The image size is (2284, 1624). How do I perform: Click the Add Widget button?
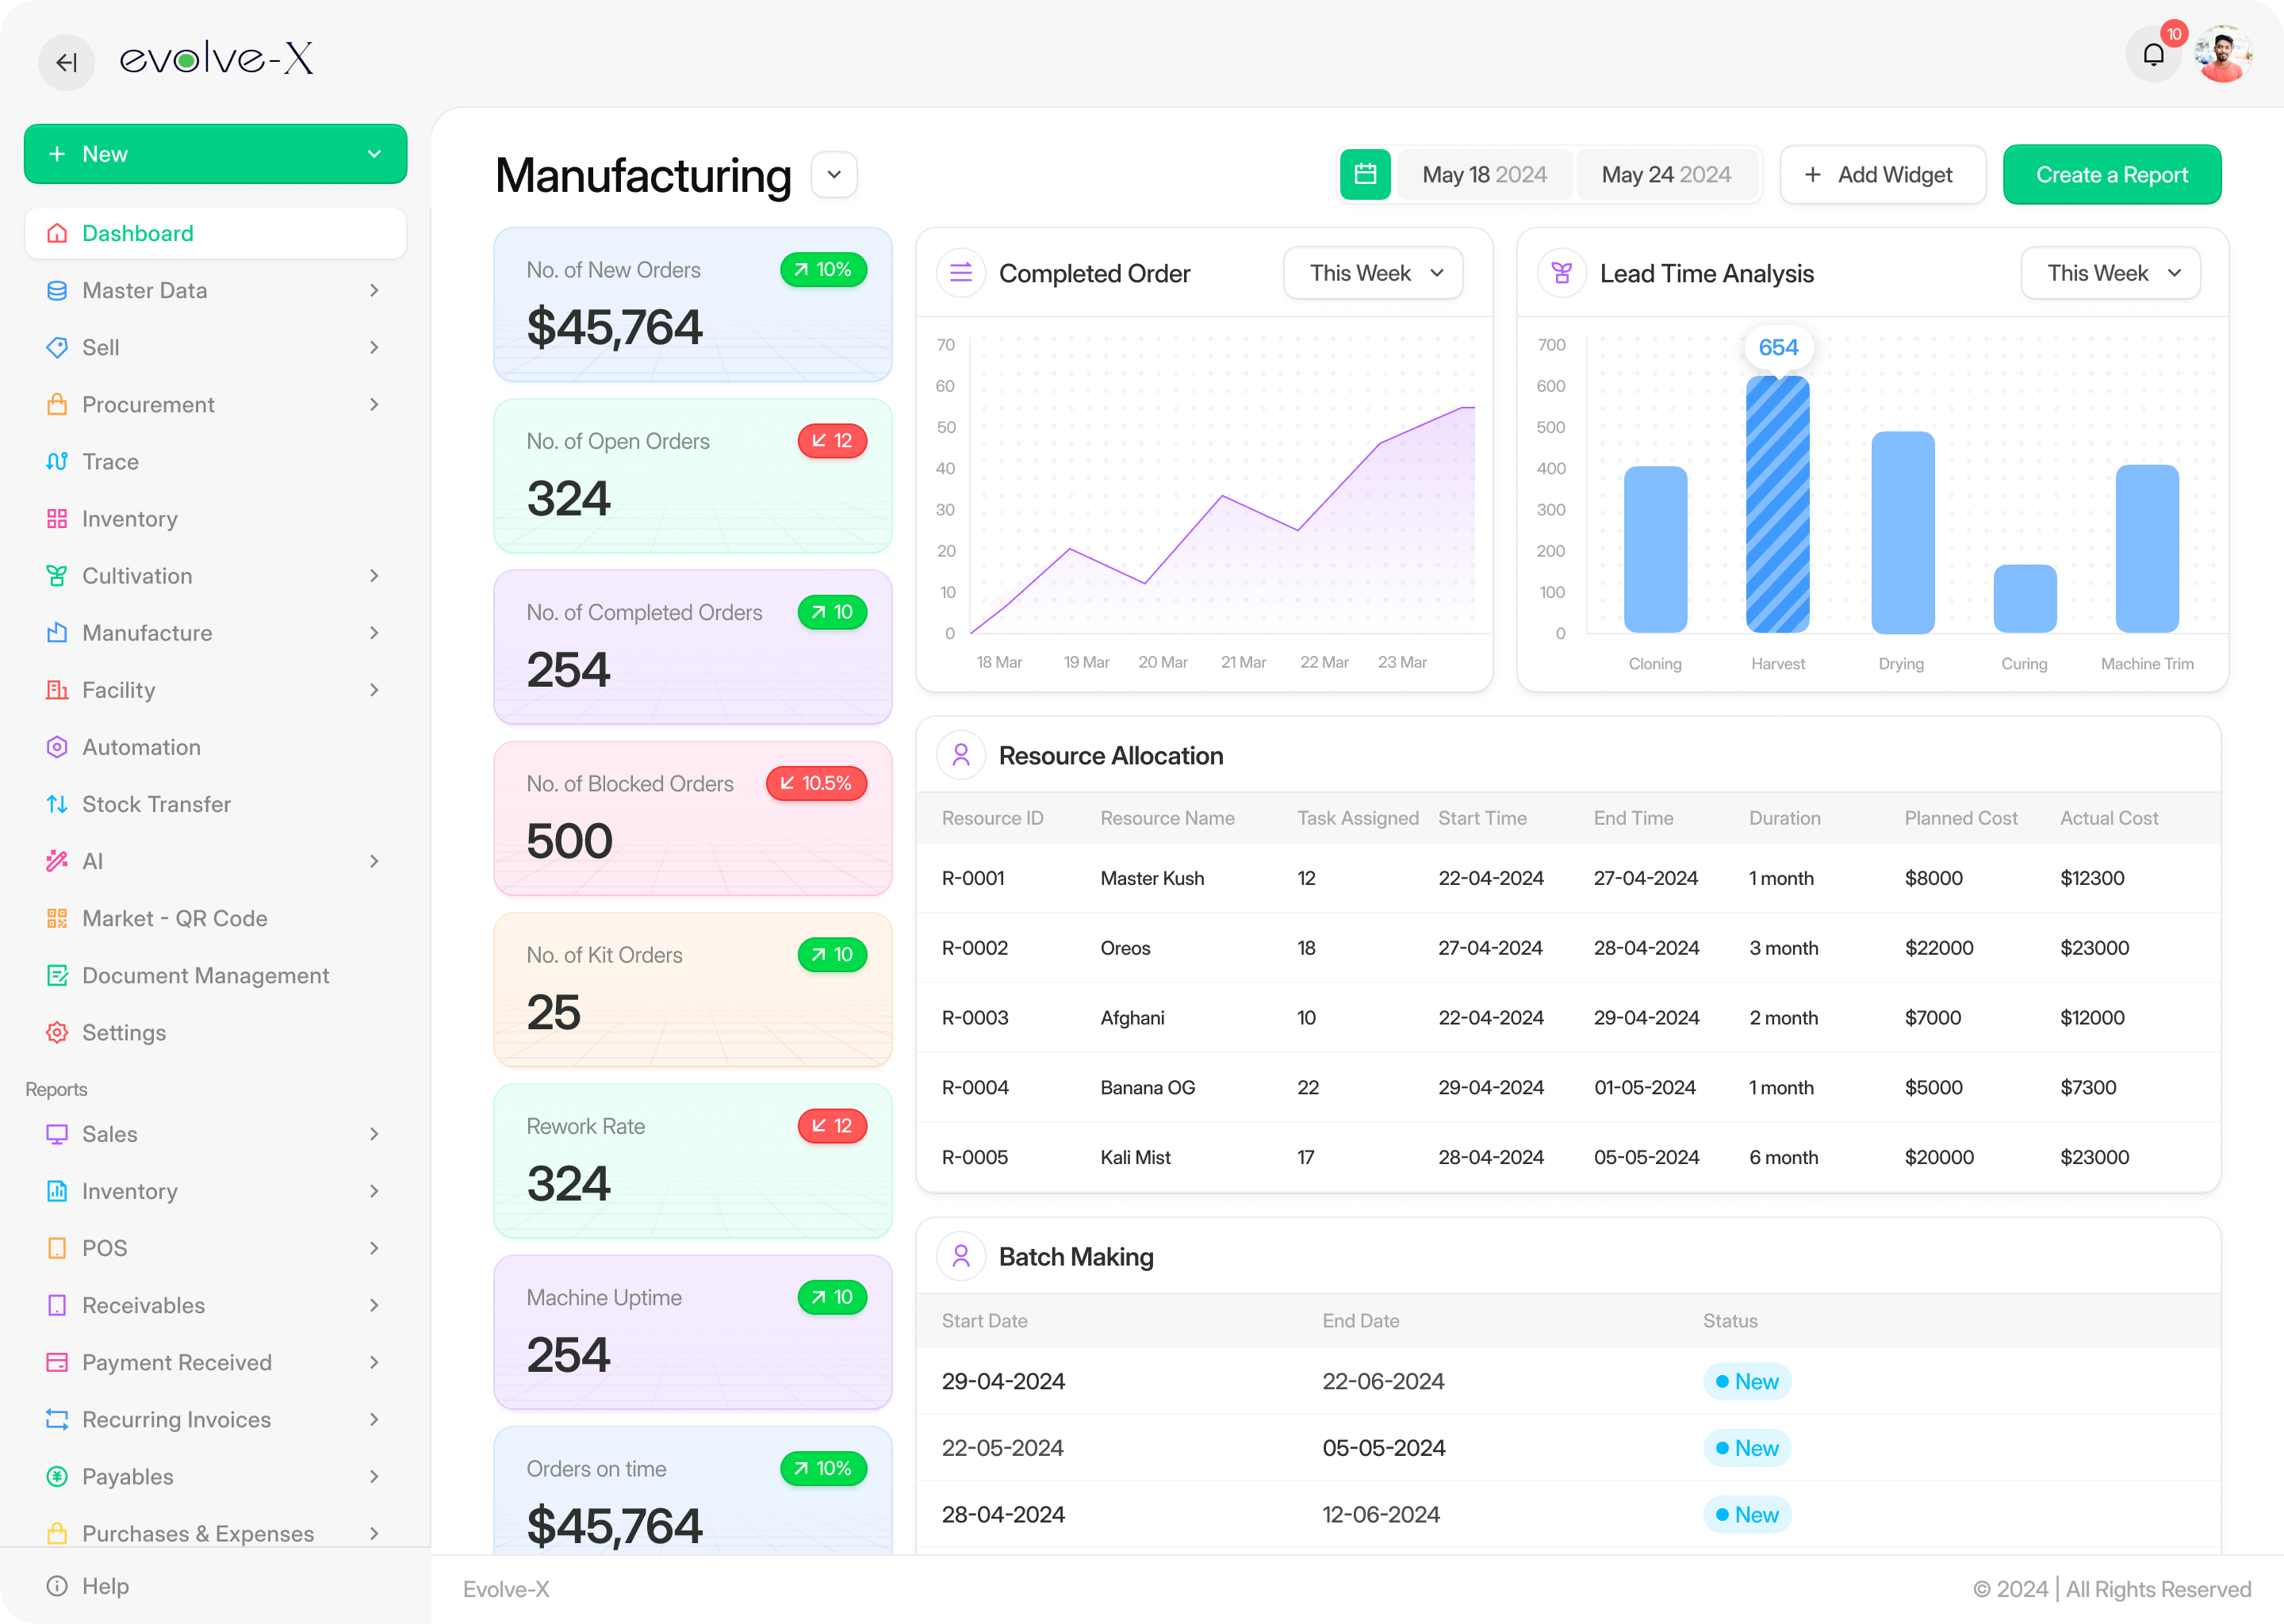point(1882,175)
